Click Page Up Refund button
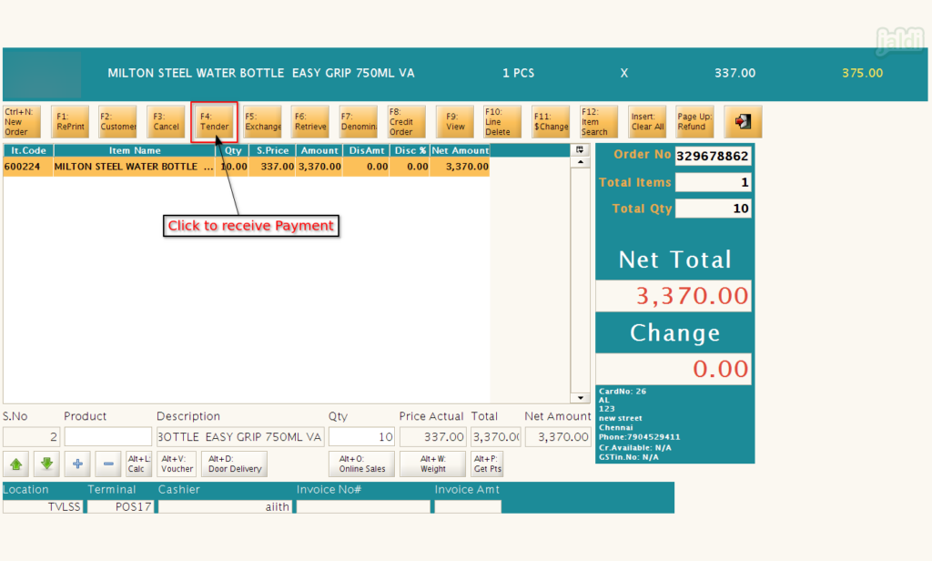 coord(694,121)
